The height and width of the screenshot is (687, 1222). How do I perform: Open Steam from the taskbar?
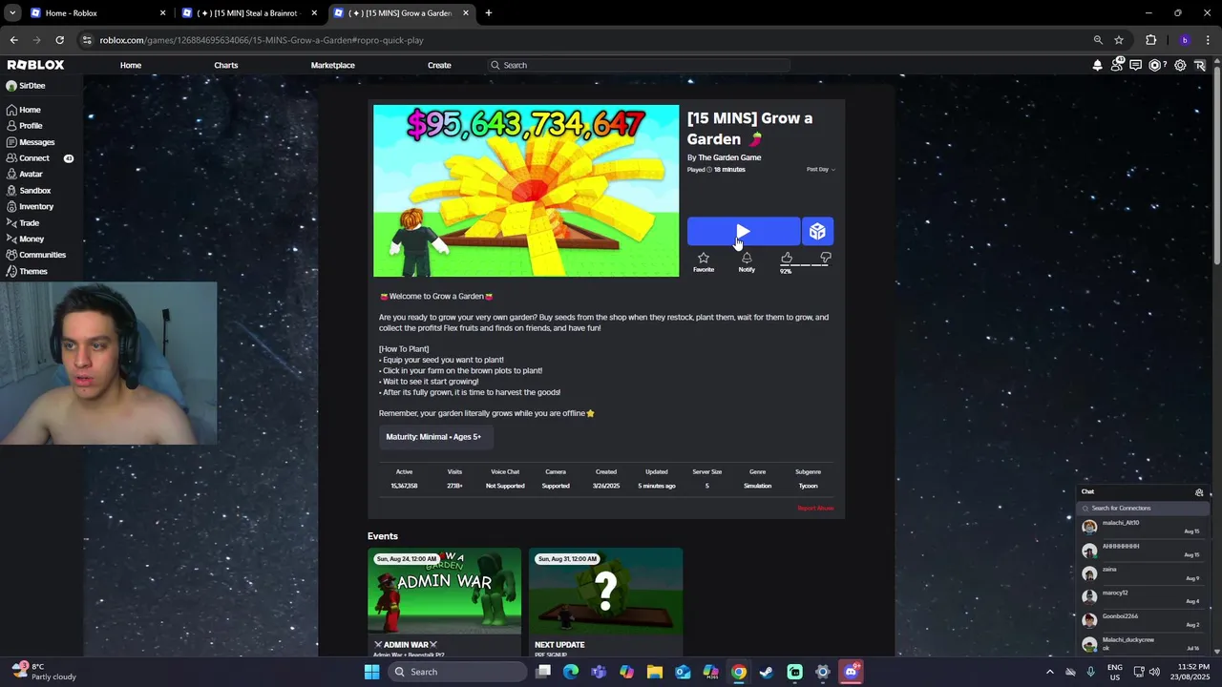(x=767, y=672)
